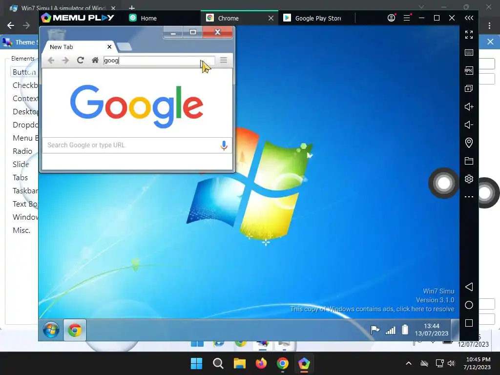500x375 pixels.
Task: Open the hamburger menu in simulated Chrome
Action: pyautogui.click(x=224, y=60)
